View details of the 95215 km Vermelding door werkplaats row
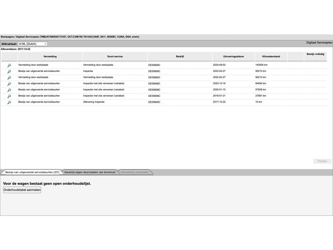This screenshot has height=250, width=333. (x=9, y=78)
